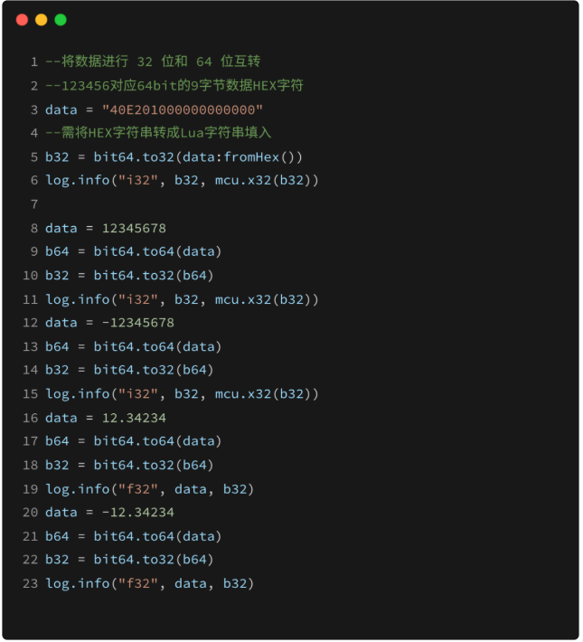
Task: Click the value -12.34234 on line 20
Action: tap(138, 512)
